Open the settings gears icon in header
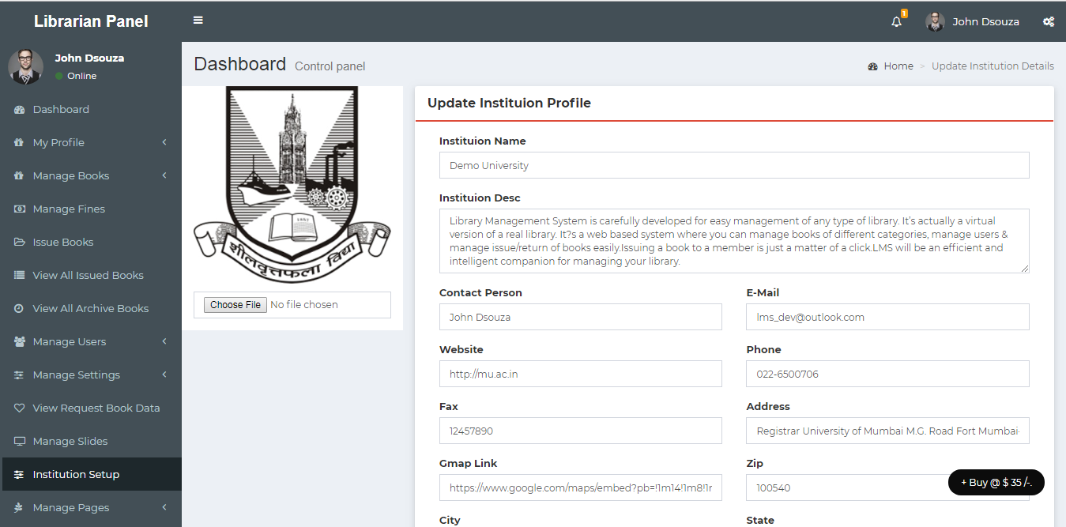The image size is (1066, 527). coord(1048,22)
